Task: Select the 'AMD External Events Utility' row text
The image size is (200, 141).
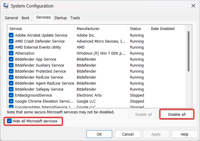Action: [x=38, y=47]
